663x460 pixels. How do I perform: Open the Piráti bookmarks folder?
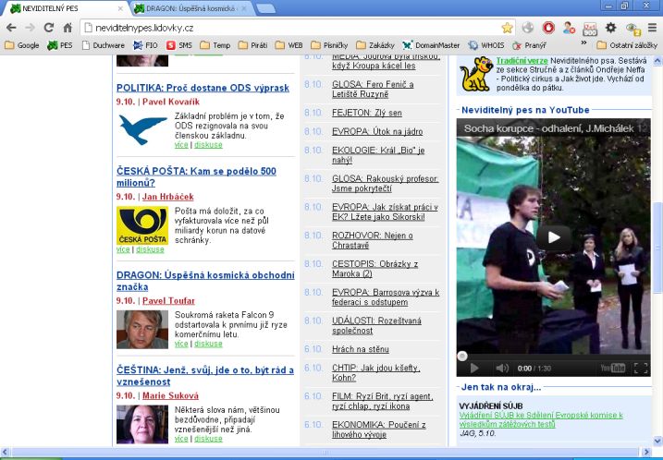click(x=252, y=45)
